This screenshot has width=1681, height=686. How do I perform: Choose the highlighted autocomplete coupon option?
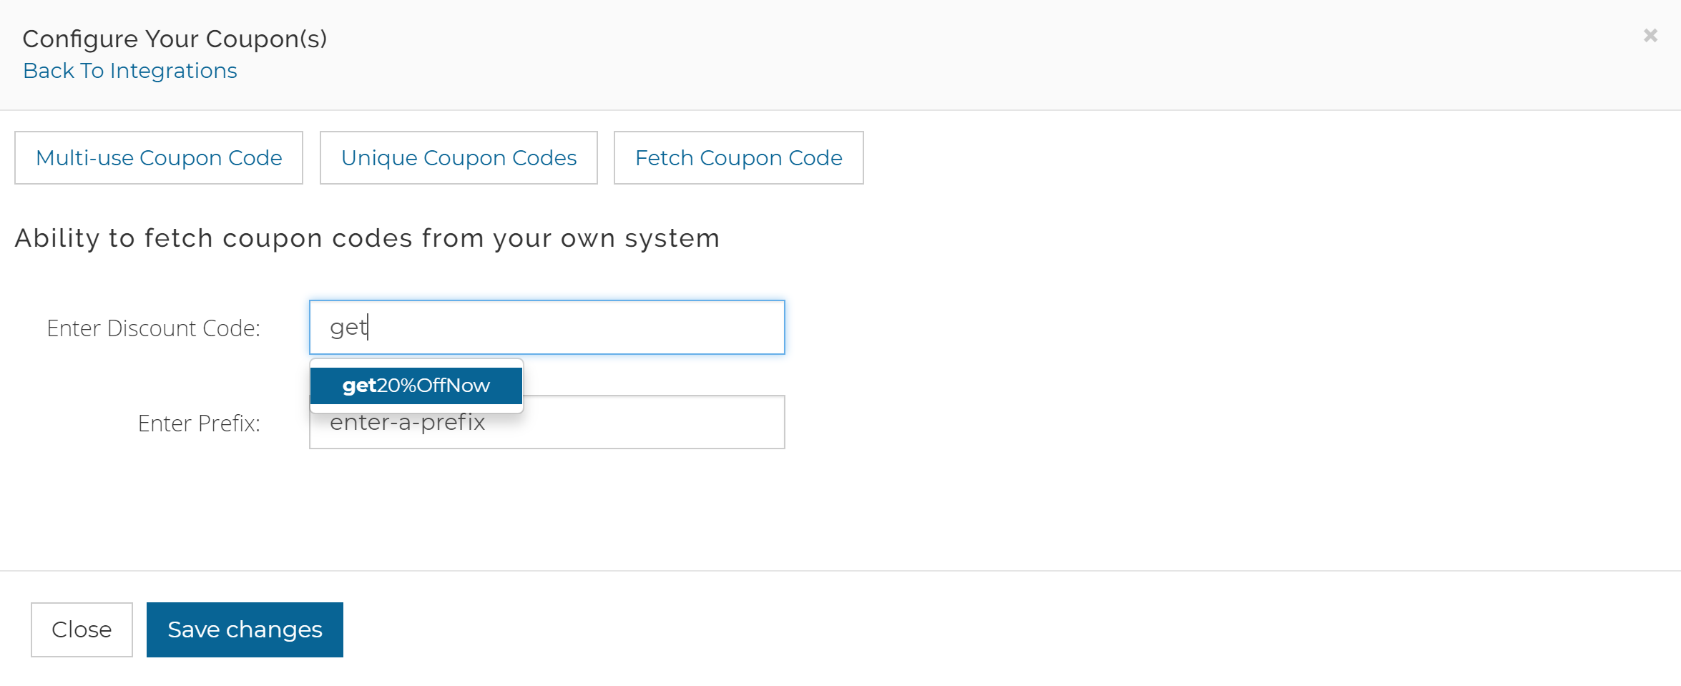[416, 385]
